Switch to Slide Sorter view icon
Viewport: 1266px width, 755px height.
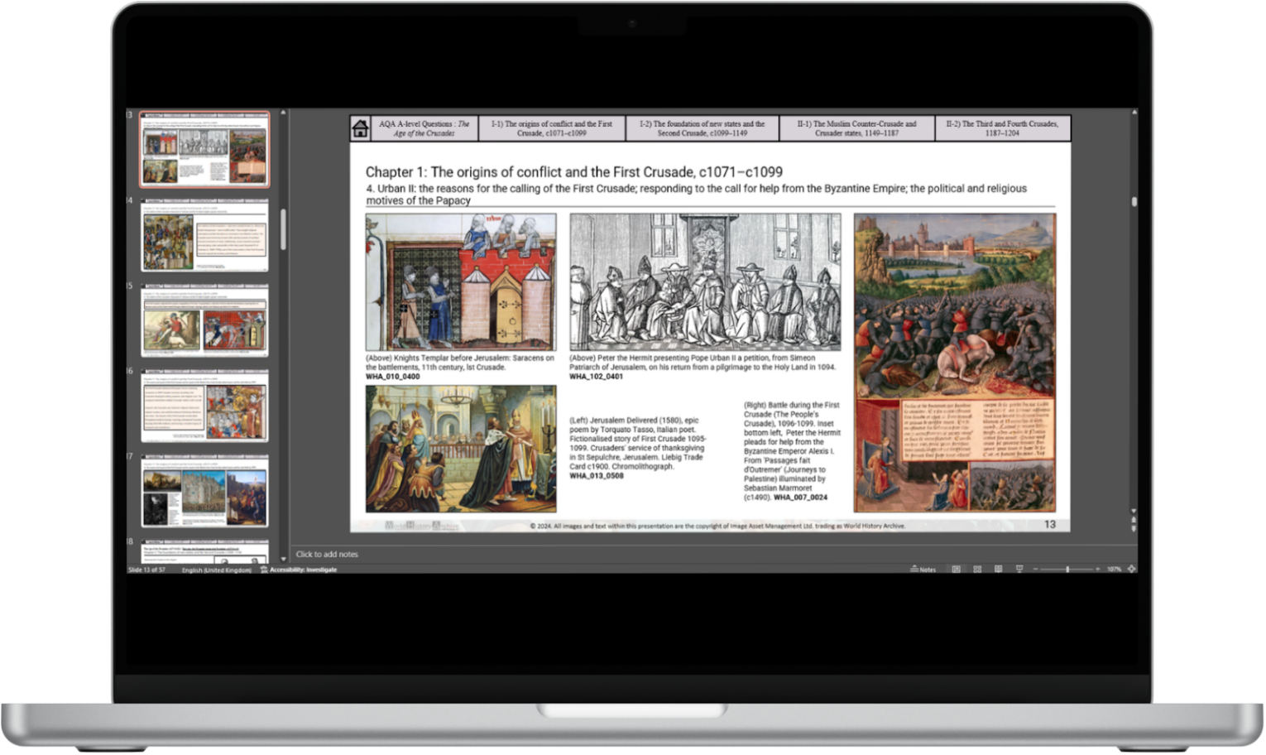[977, 570]
